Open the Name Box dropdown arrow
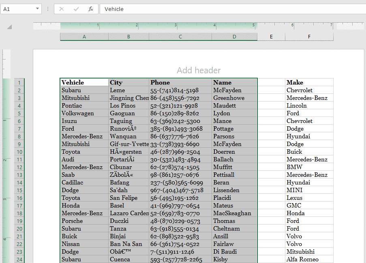366x263 pixels. click(x=37, y=9)
